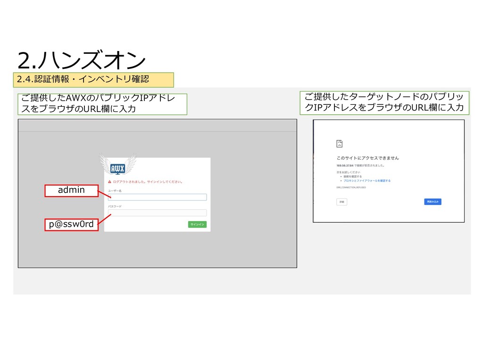Click the 2.4.認証情報・インベントリ確認 heading
The width and height of the screenshot is (483, 342).
(83, 79)
